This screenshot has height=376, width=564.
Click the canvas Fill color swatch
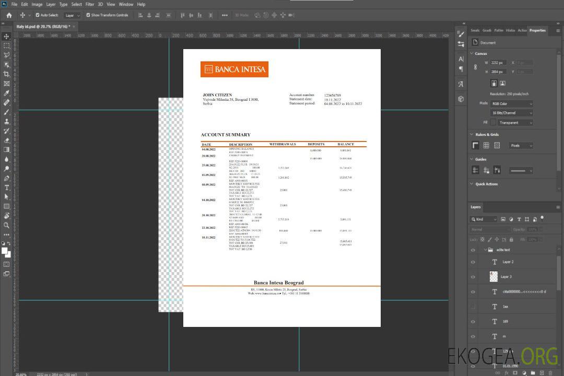click(x=492, y=123)
